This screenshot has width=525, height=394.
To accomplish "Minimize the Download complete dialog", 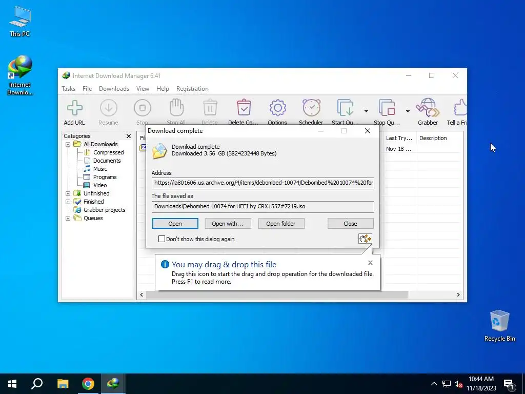I will (321, 131).
